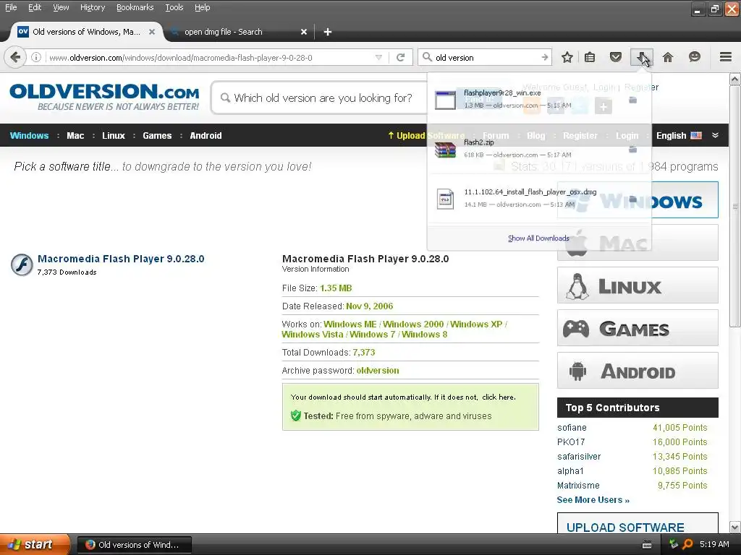Open Macromedia Flash Player 9.0.28.0 title link
This screenshot has height=555, width=741.
[121, 259]
